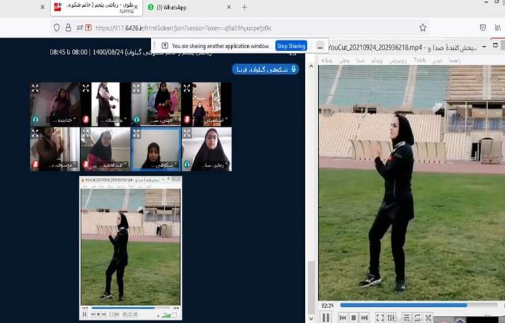Toggle VLC fullscreen video mode
Image resolution: width=505 pixels, height=323 pixels.
point(380,318)
